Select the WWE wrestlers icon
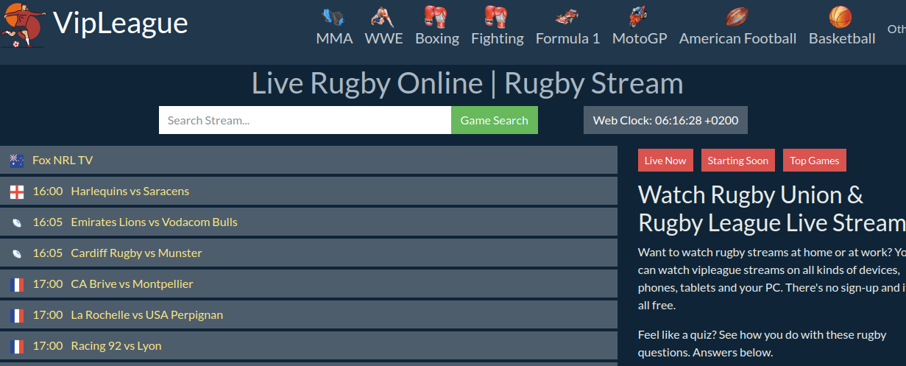Screen dimensions: 906x366 (383, 16)
